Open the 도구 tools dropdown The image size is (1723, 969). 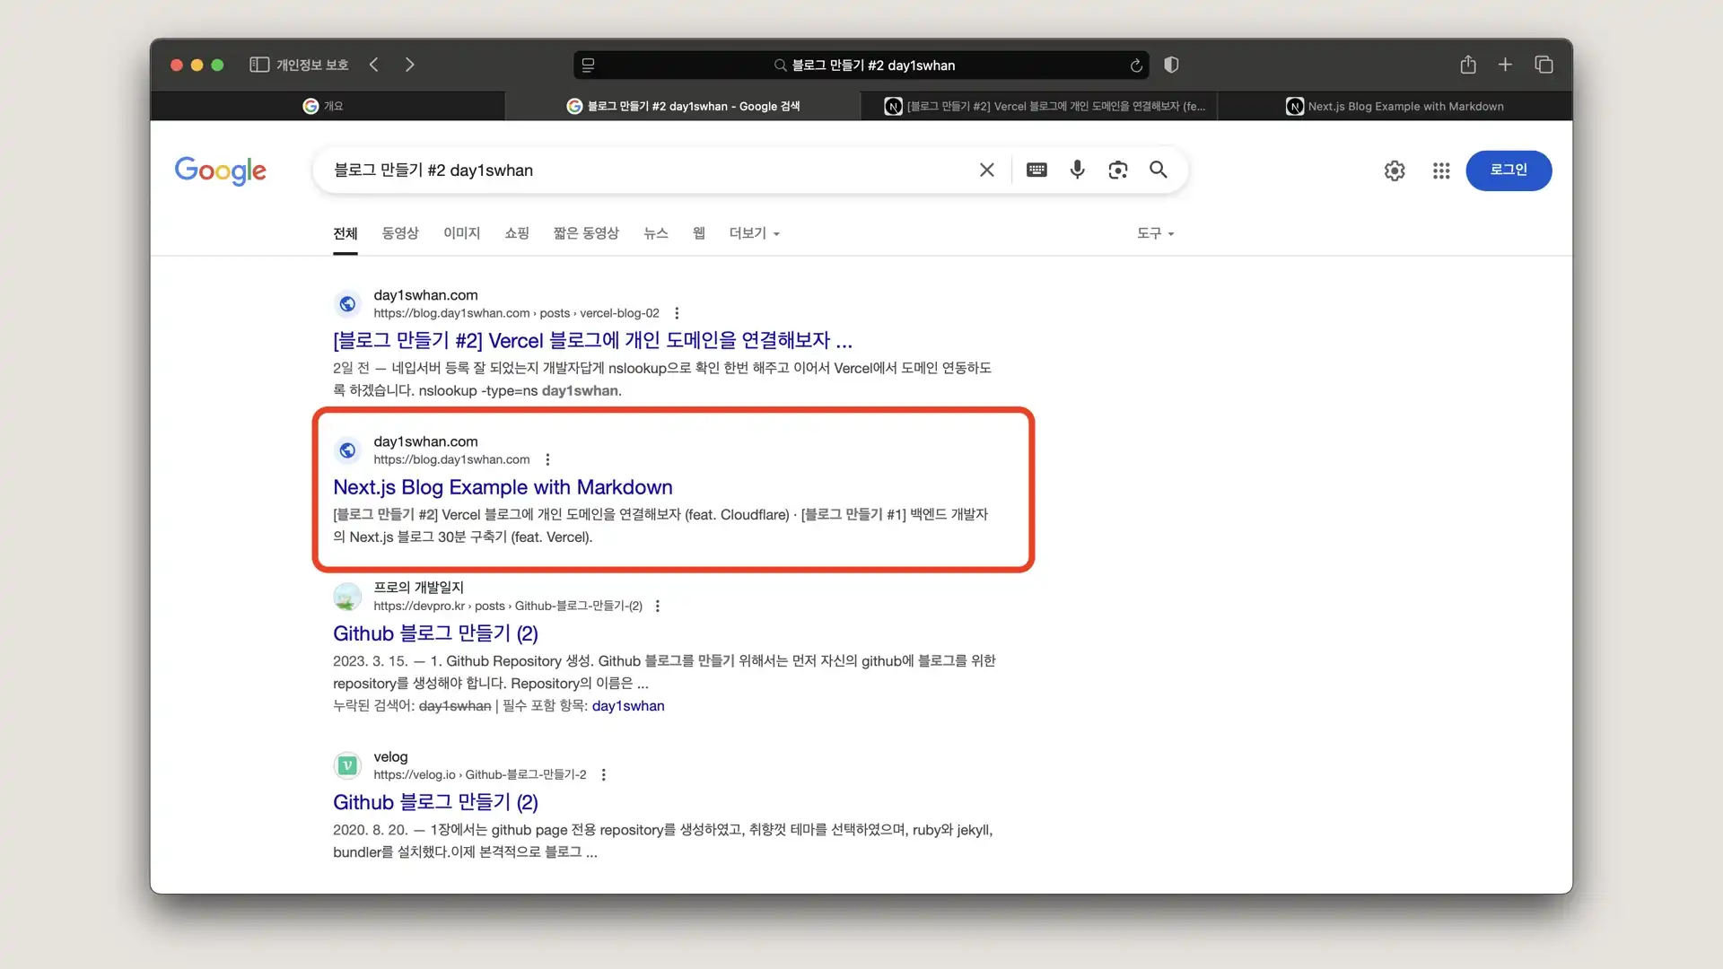tap(1155, 233)
